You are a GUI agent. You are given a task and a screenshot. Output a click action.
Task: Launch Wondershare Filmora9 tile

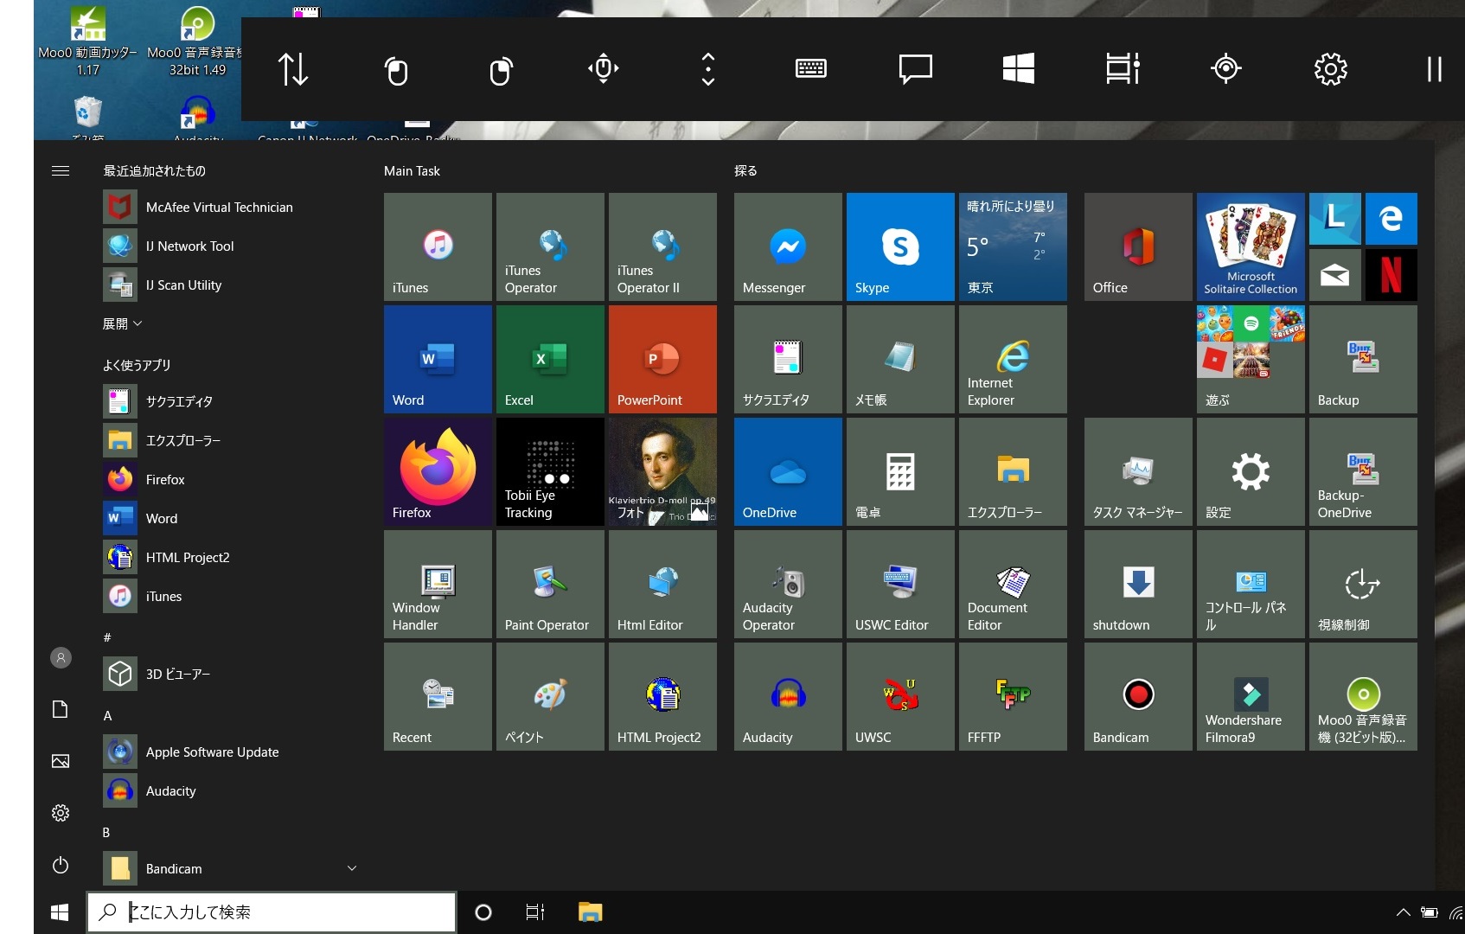point(1251,696)
